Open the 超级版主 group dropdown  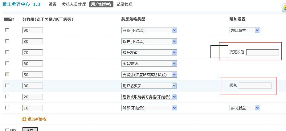point(245,30)
